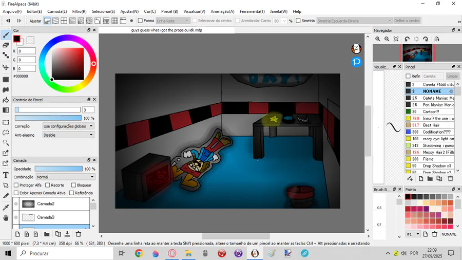Check the Bloquear layer option
Screen dimensions: 462x260
(73, 185)
